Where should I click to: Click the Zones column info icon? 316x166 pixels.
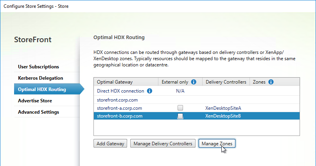(x=271, y=82)
